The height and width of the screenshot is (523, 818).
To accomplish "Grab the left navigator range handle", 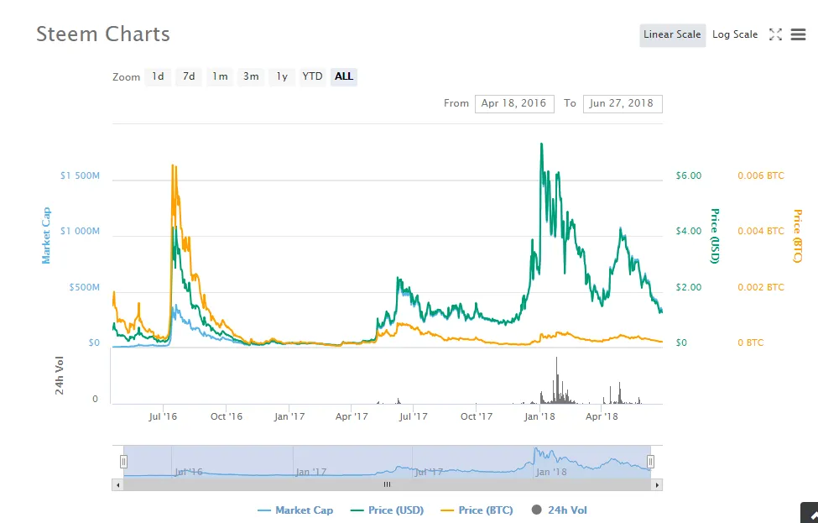I will point(123,462).
